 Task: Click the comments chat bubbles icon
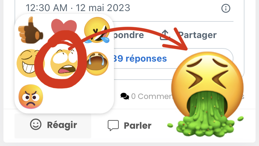pos(125,96)
